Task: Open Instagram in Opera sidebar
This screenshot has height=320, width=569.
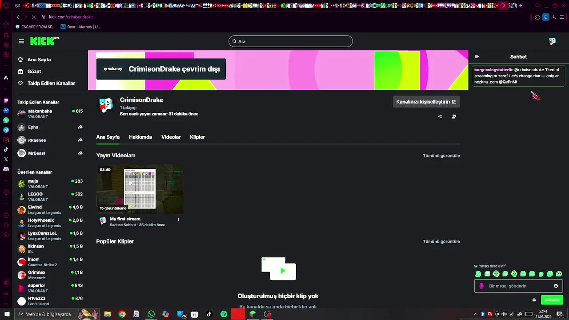Action: tap(6, 140)
